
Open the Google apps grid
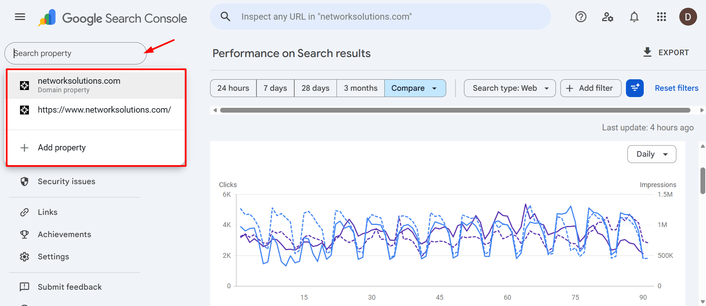tap(662, 17)
